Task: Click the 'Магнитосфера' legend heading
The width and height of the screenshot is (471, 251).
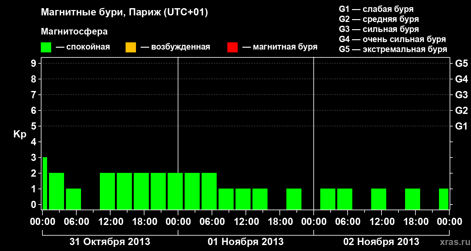Action: pyautogui.click(x=74, y=32)
